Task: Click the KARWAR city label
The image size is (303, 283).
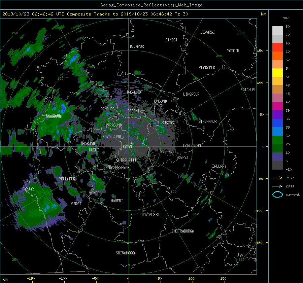Action: click(28, 189)
